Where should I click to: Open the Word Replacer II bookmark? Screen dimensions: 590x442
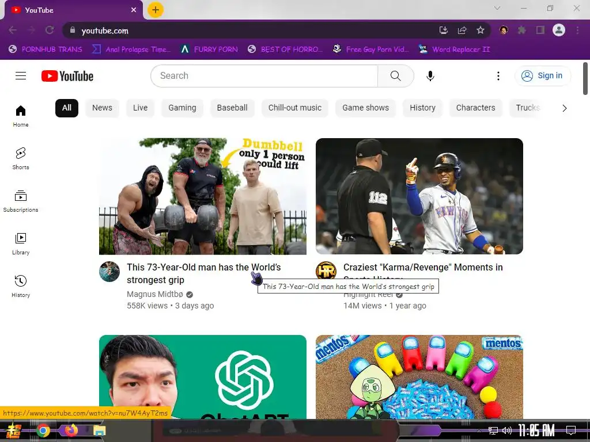(x=454, y=49)
